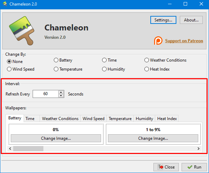
Task: Maximize the Chameleon window
Action: coord(185,4)
